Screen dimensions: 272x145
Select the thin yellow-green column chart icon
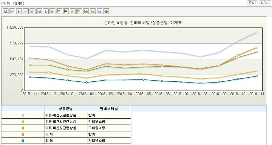[53, 11]
